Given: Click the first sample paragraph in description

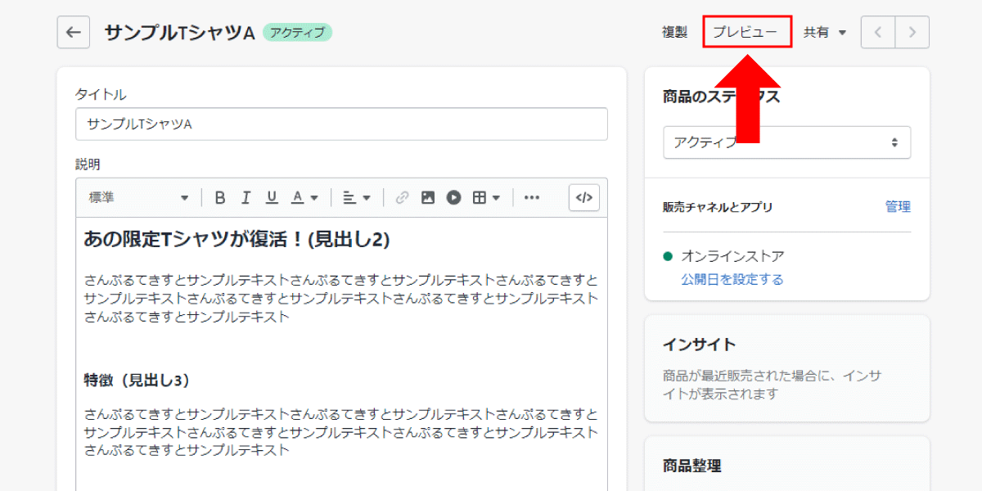Looking at the screenshot, I should click(x=341, y=298).
